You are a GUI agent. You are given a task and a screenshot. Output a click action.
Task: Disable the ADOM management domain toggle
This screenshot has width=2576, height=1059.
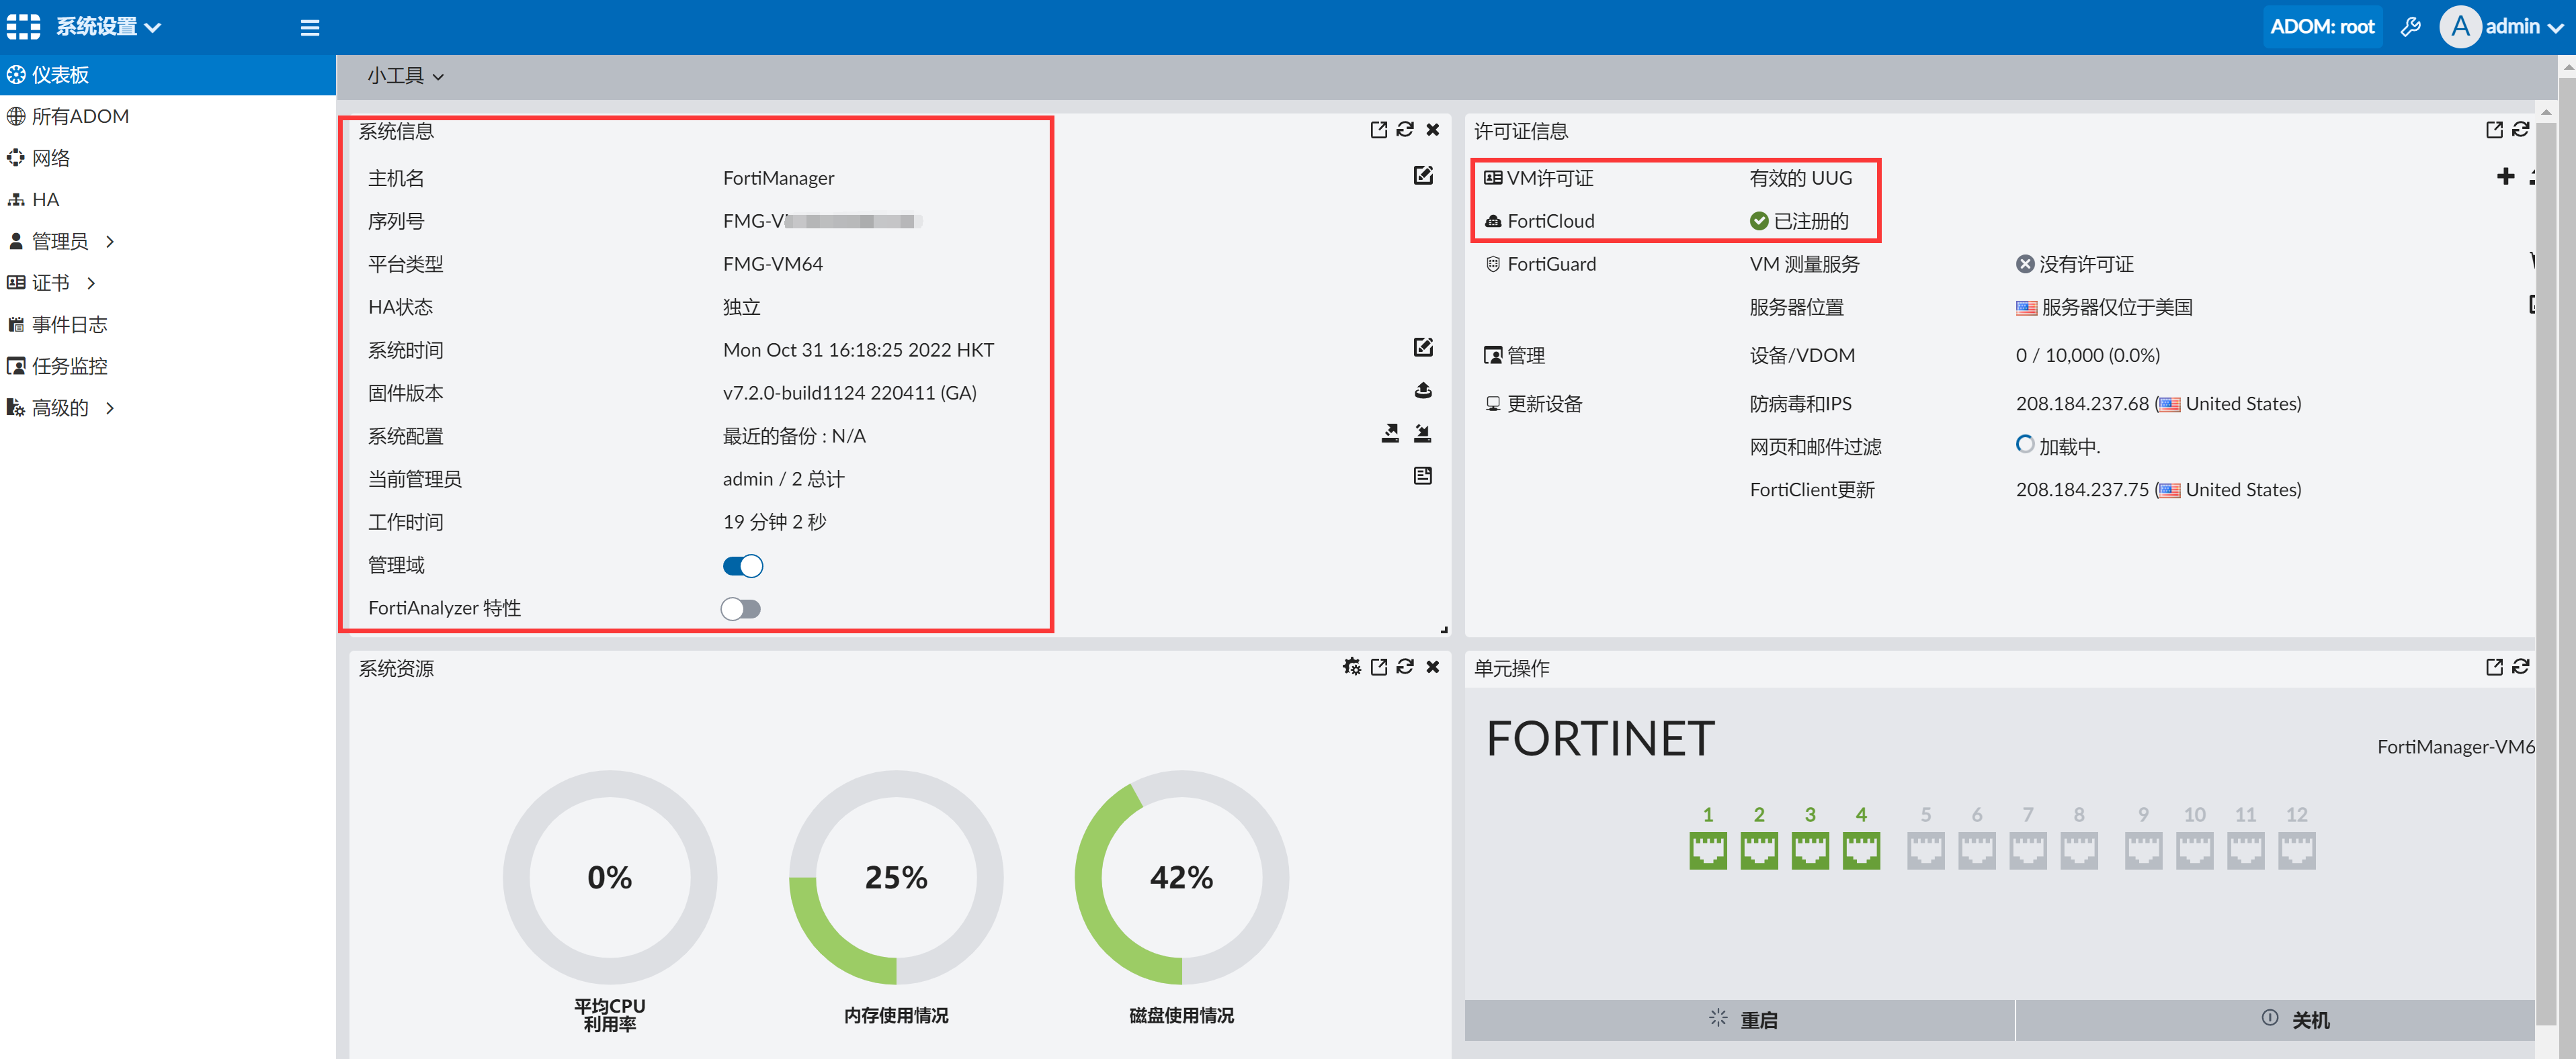(x=742, y=567)
